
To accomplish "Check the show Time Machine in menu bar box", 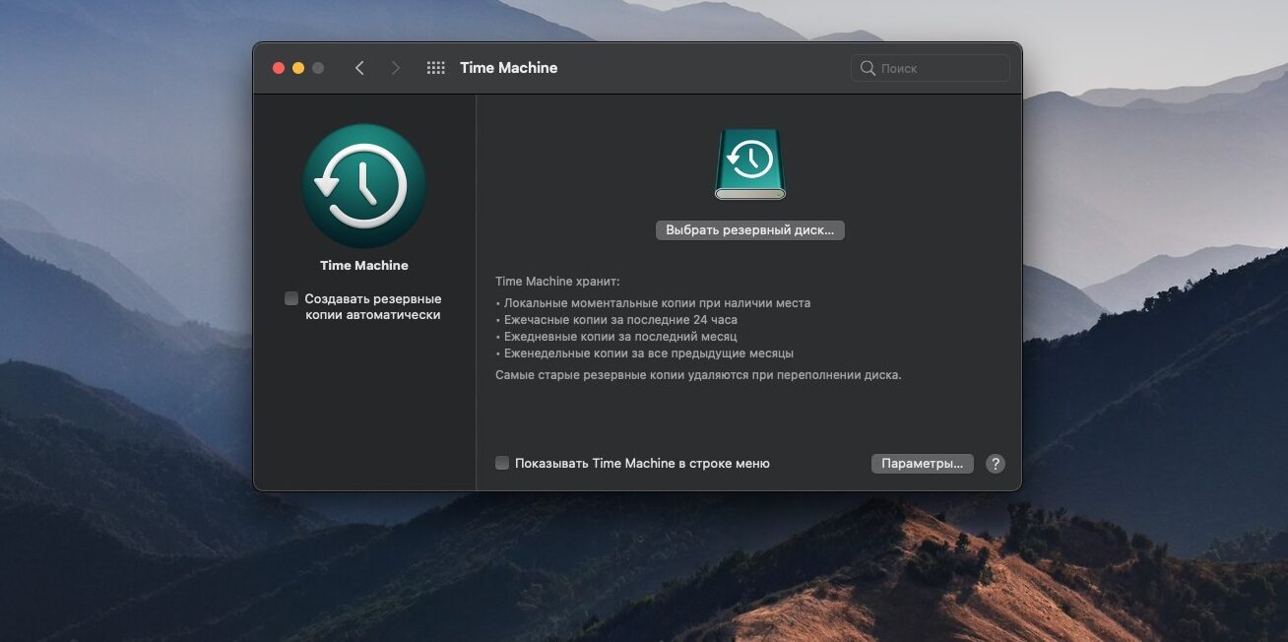I will [x=502, y=463].
